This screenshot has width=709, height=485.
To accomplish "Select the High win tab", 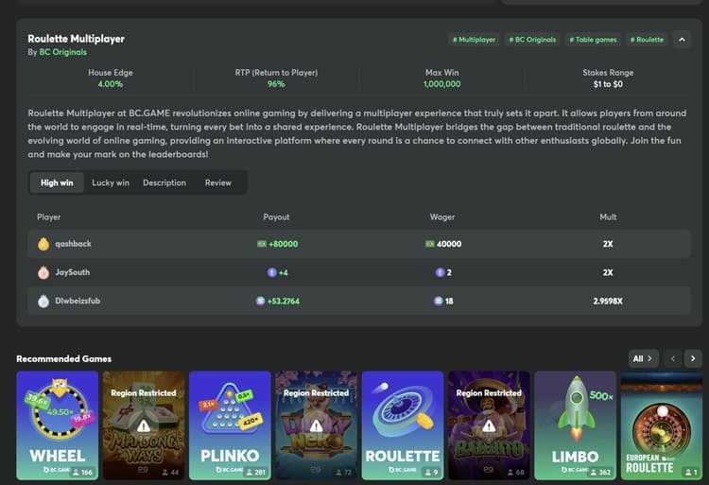I will (x=57, y=182).
